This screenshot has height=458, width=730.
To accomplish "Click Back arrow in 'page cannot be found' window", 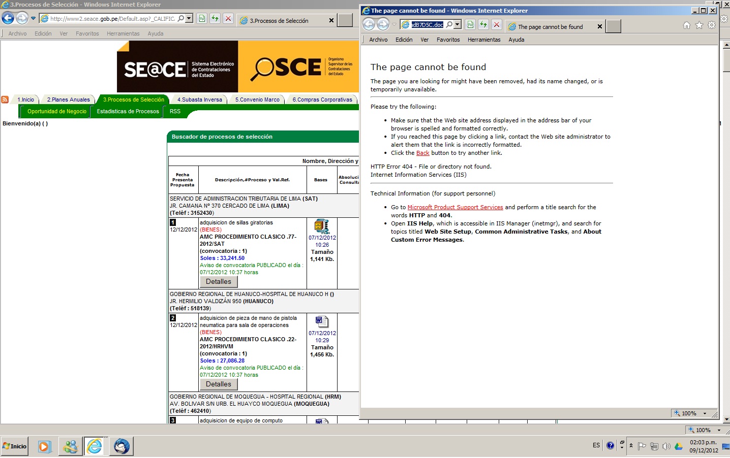I will [369, 24].
